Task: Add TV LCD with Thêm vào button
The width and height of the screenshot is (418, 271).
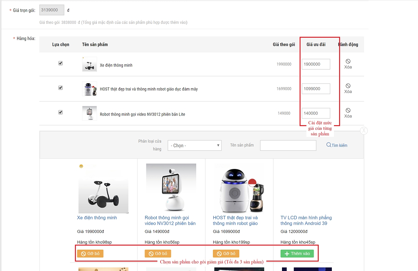Action: [x=297, y=254]
